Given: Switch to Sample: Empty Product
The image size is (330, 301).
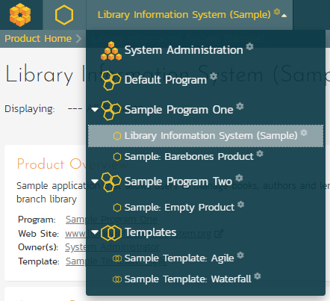Looking at the screenshot, I should (x=179, y=208).
